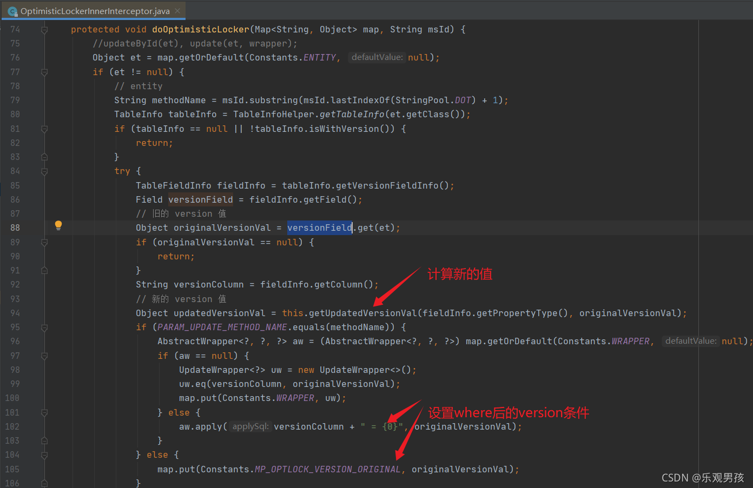Click aw.apply on line 102
This screenshot has height=488, width=753.
click(x=201, y=426)
